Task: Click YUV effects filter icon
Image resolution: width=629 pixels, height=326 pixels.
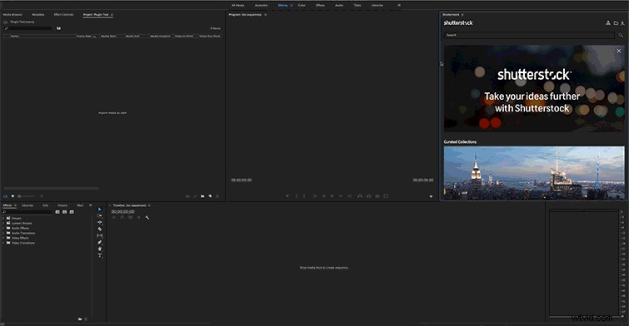Action: click(72, 212)
